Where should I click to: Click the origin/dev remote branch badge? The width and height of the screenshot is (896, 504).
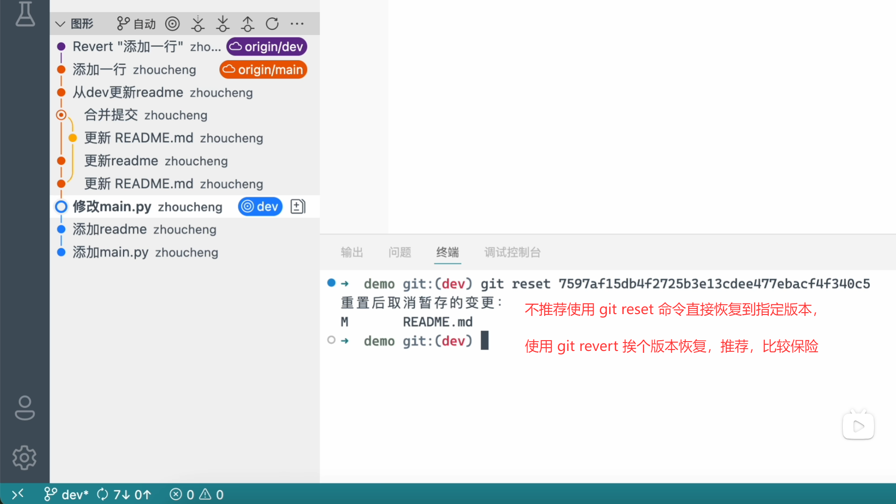click(x=267, y=47)
